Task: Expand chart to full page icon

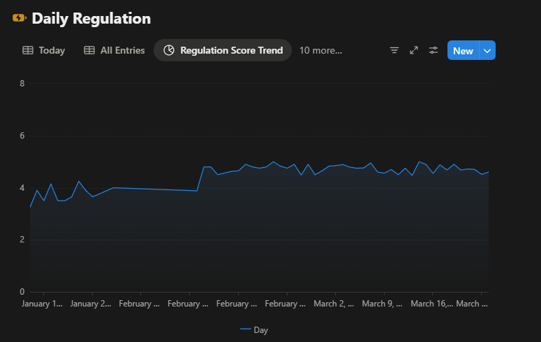Action: tap(414, 50)
